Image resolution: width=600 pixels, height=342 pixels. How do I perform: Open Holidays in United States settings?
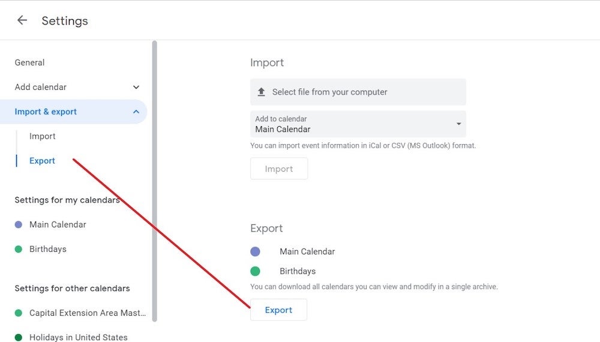[x=79, y=337]
